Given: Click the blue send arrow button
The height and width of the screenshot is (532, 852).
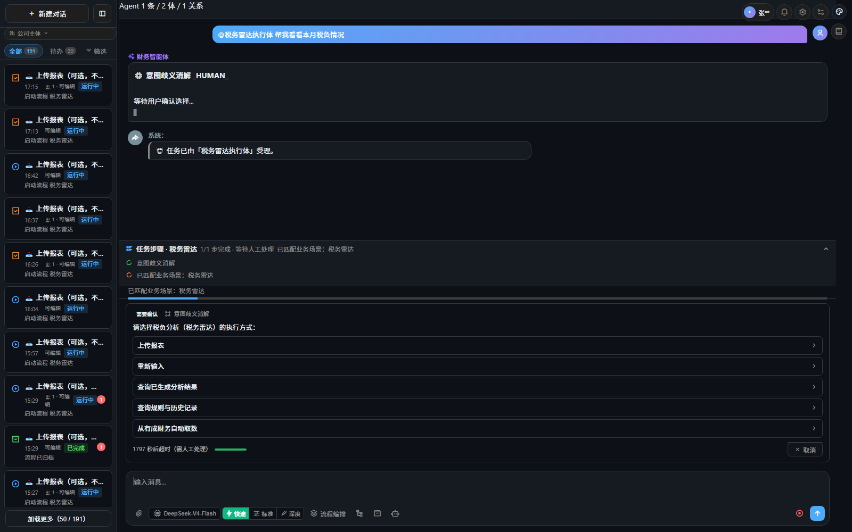Looking at the screenshot, I should tap(817, 513).
